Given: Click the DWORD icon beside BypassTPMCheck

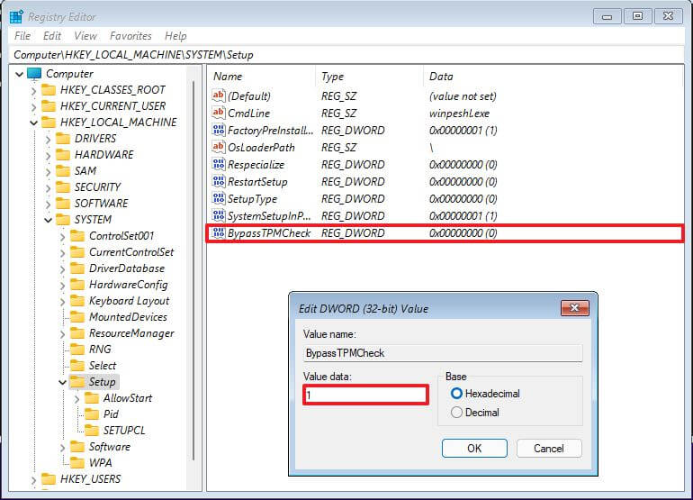Looking at the screenshot, I should tap(219, 232).
